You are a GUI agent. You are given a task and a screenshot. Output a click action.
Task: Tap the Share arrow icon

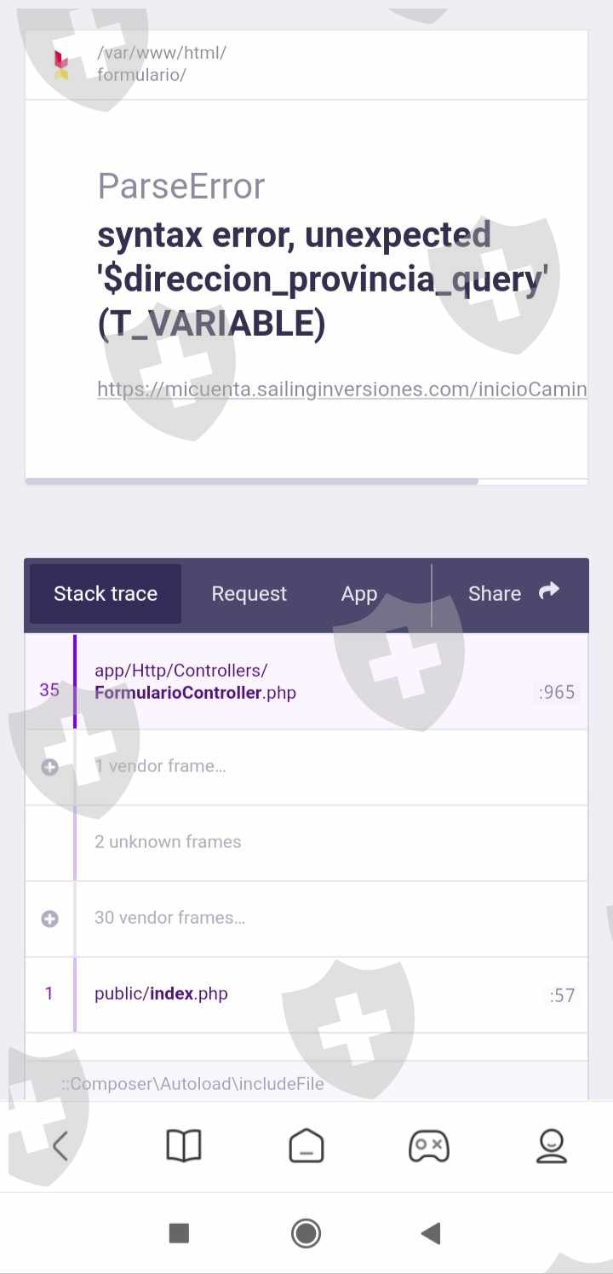click(549, 591)
